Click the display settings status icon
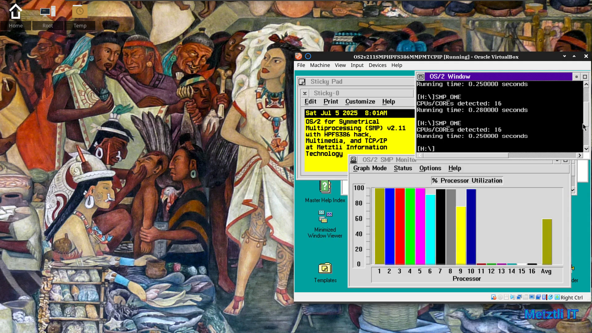Image resolution: width=592 pixels, height=333 pixels. [532, 297]
